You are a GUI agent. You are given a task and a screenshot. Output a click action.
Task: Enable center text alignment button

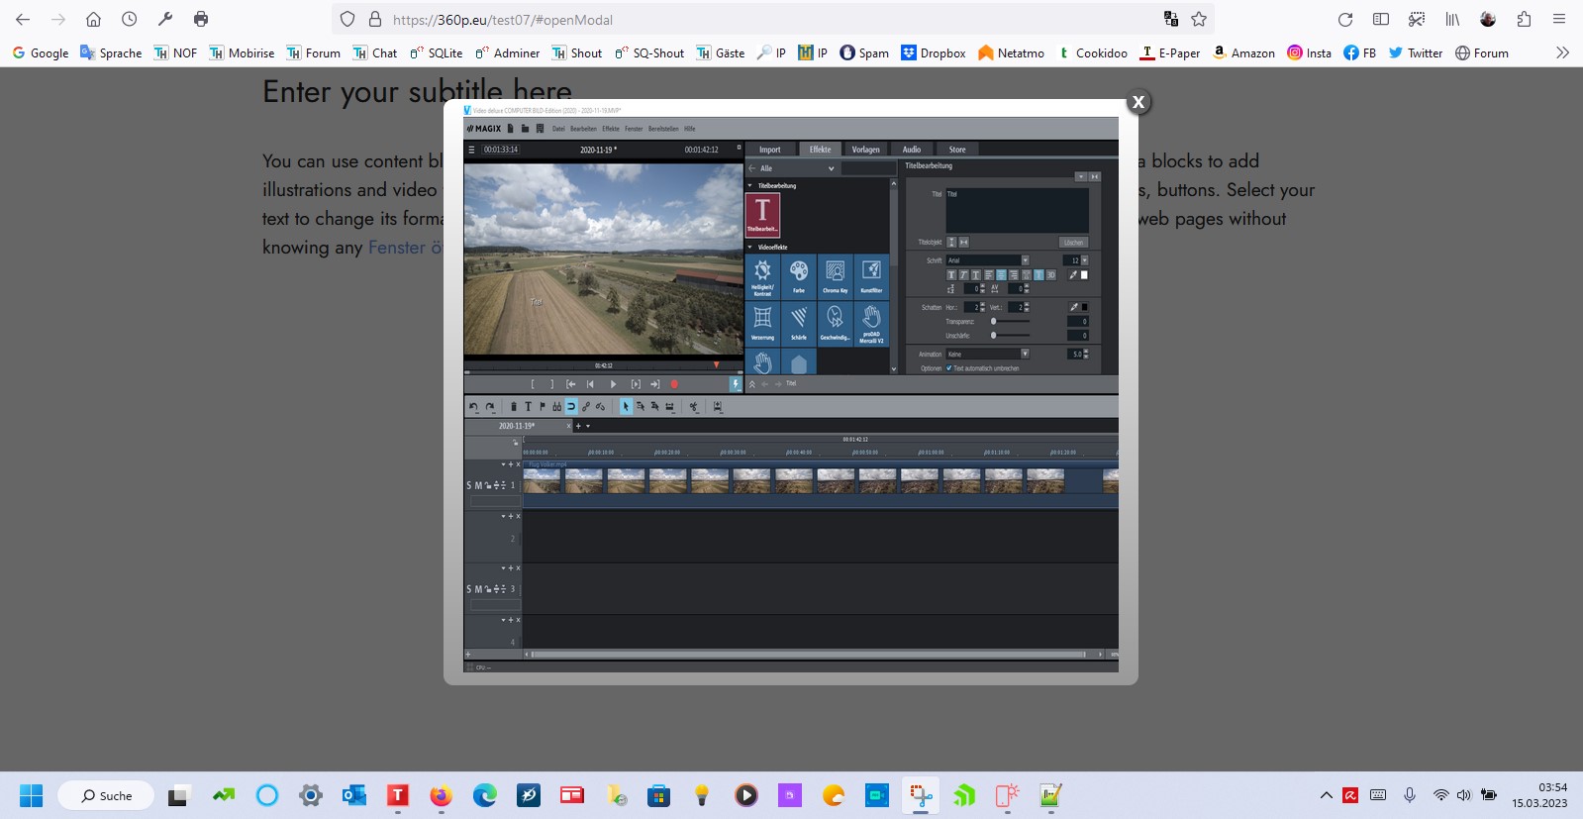(x=1001, y=275)
